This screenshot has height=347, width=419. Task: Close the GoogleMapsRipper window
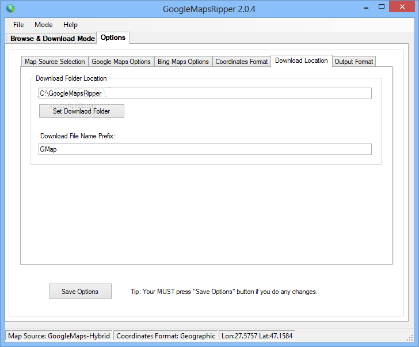pos(402,7)
